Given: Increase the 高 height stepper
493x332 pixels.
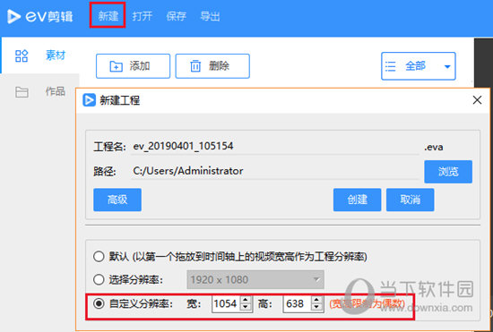Looking at the screenshot, I should point(316,300).
